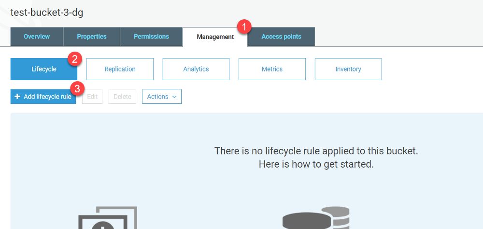Image resolution: width=483 pixels, height=229 pixels.
Task: Click Add lifecycle rule button
Action: coord(43,97)
